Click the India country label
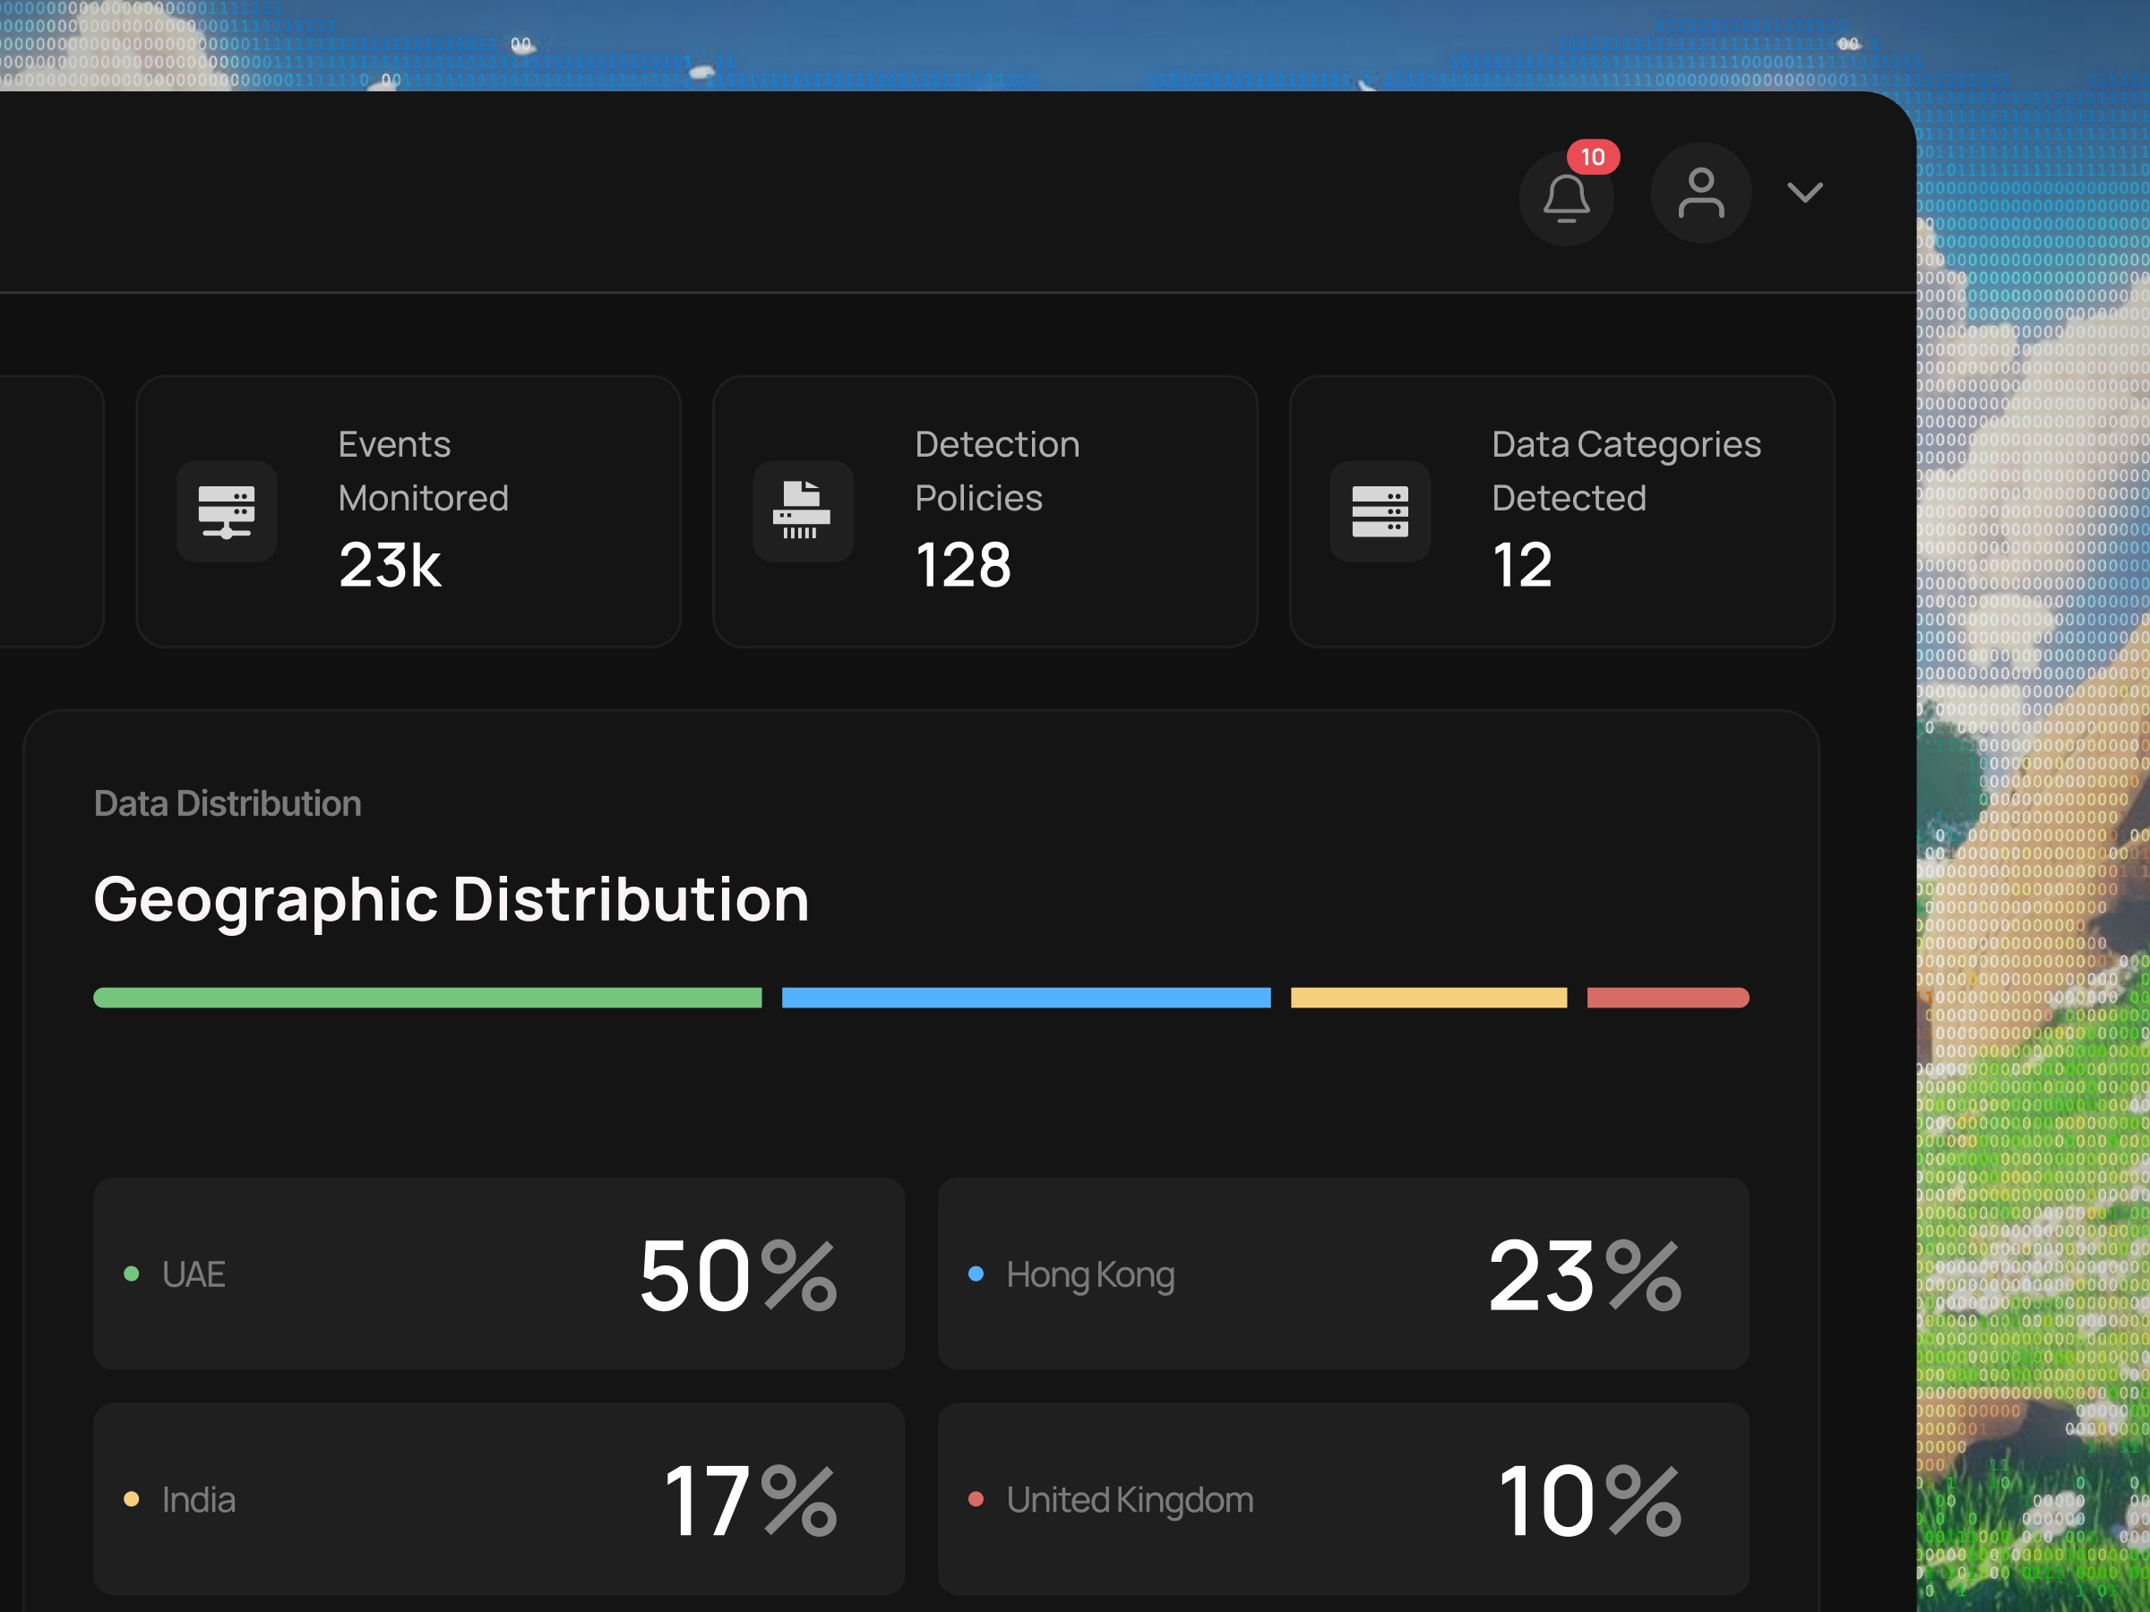The image size is (2150, 1612). (198, 1499)
